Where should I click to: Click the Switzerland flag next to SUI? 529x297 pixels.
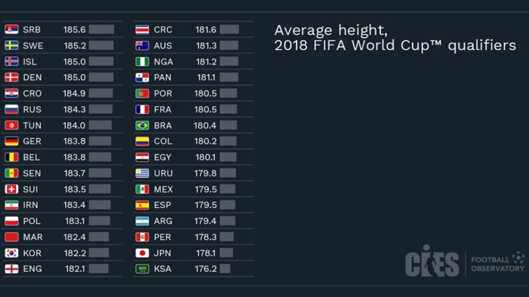point(12,190)
